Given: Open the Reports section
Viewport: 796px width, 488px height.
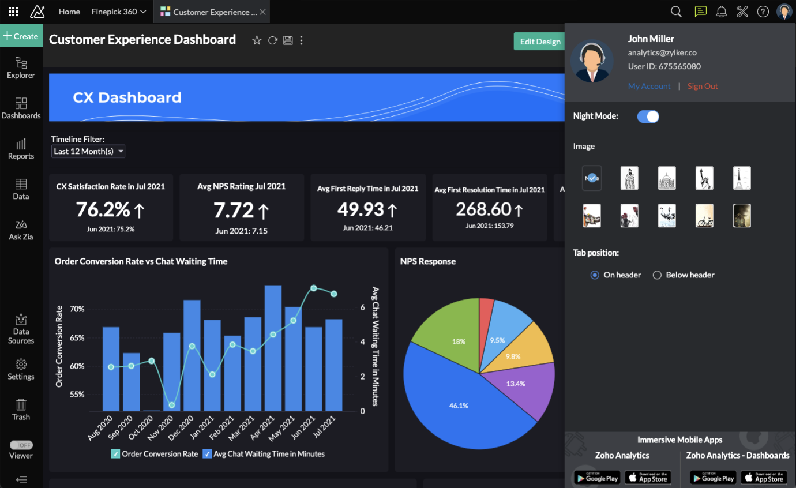Looking at the screenshot, I should pyautogui.click(x=21, y=149).
